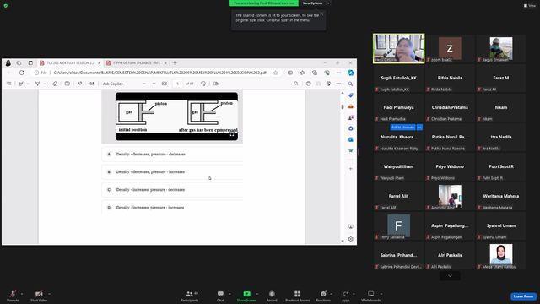Image resolution: width=540 pixels, height=304 pixels.
Task: Select Hesti Oktavia's video thumbnail
Action: tap(398, 48)
